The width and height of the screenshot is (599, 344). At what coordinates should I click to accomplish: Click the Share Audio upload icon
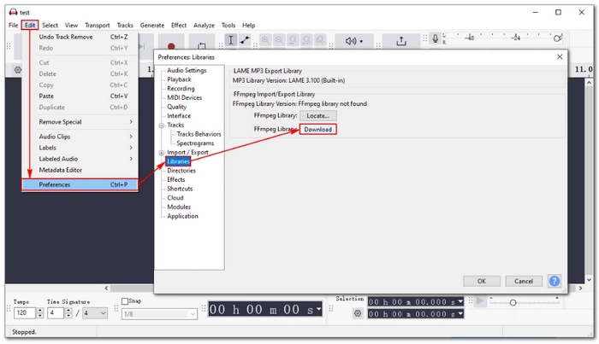coord(401,41)
